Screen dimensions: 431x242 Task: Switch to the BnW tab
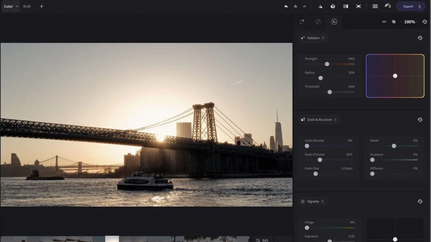(x=27, y=6)
